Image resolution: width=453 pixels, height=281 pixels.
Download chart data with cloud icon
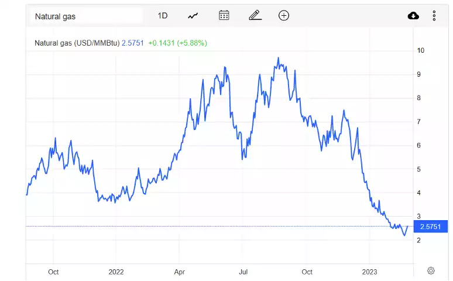413,16
